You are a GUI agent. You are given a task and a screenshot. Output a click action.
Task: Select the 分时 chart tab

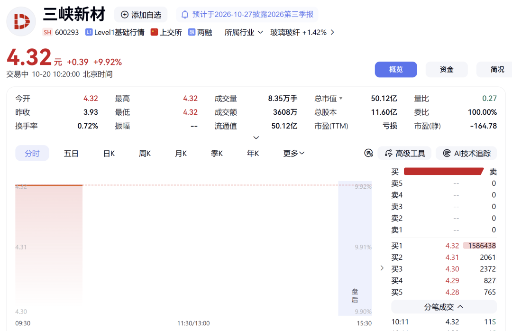[32, 153]
